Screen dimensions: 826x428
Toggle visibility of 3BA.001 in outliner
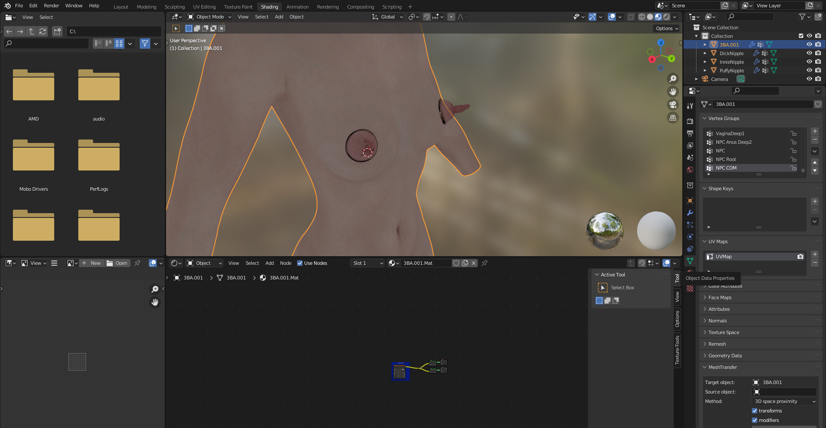point(809,45)
